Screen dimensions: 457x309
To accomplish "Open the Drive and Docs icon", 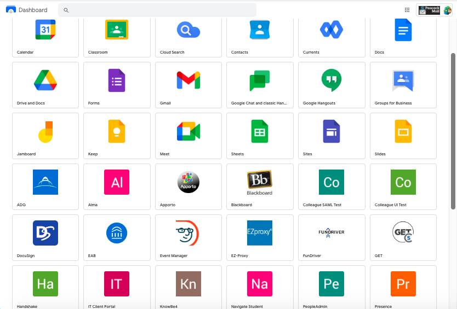I will point(45,80).
